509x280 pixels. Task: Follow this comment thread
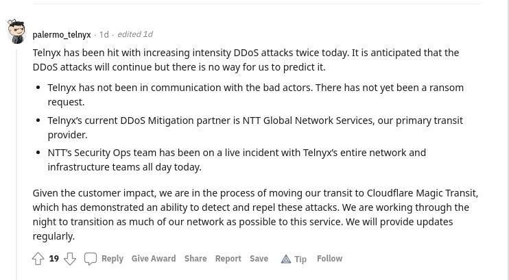(x=329, y=259)
